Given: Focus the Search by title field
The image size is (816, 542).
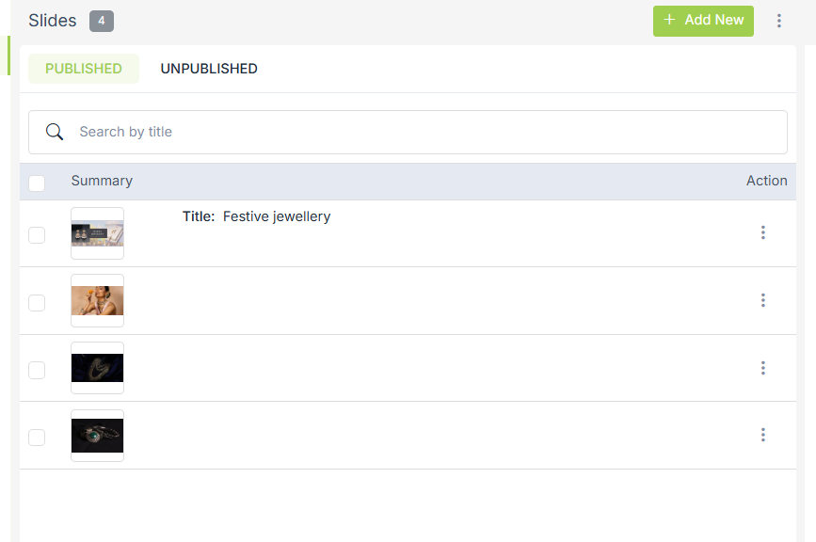Looking at the screenshot, I should 424,132.
